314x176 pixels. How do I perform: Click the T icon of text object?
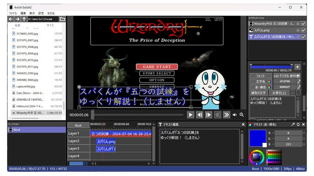point(251,37)
